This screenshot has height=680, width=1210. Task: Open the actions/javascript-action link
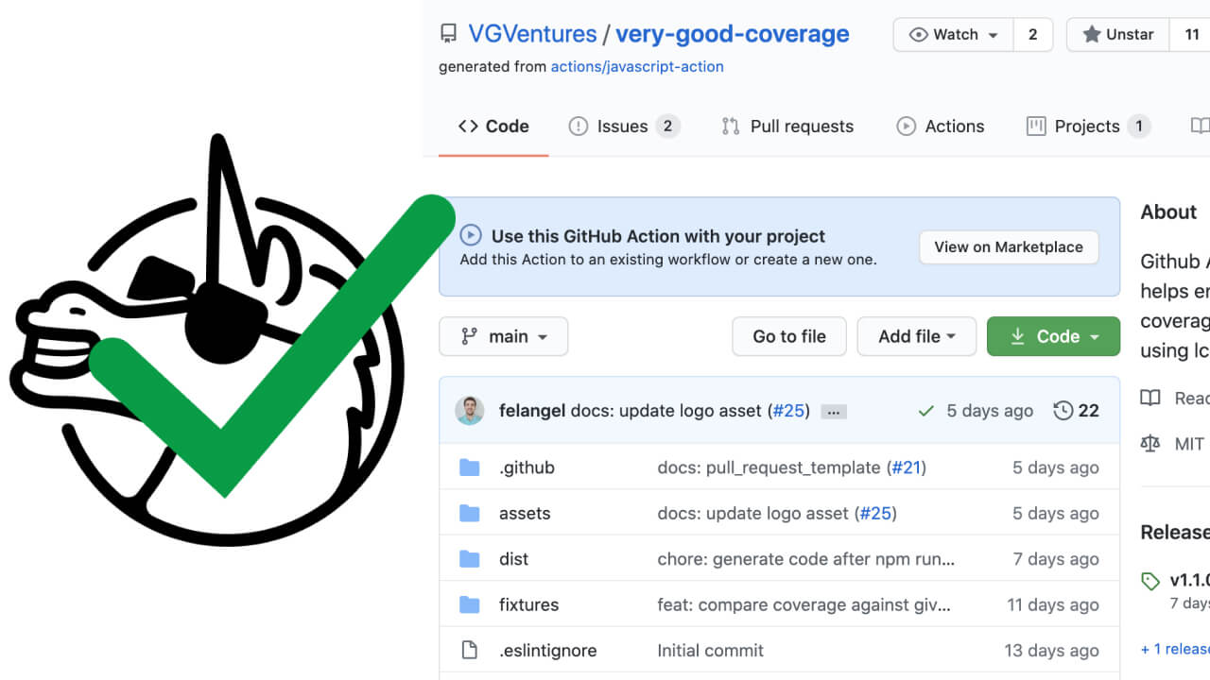(637, 66)
